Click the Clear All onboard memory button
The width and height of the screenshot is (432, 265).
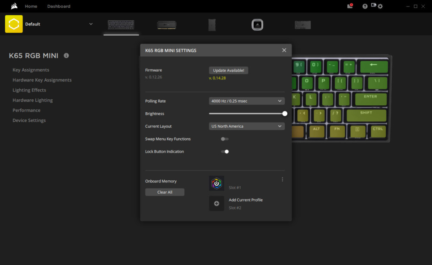click(165, 192)
